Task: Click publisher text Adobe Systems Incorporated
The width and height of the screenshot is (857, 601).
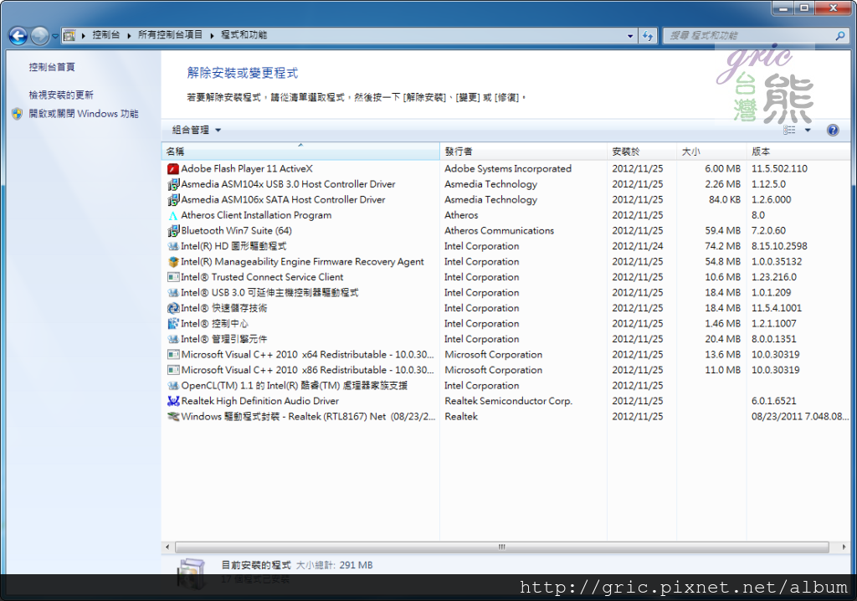Action: pos(508,169)
